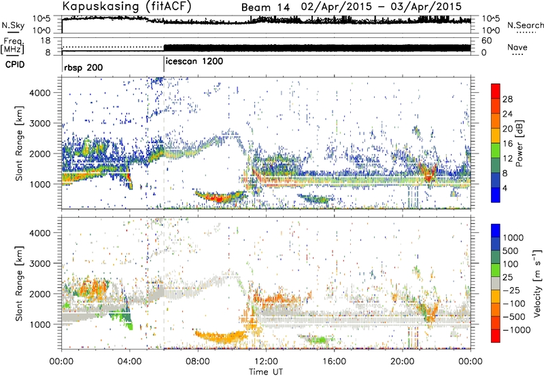This screenshot has width=544, height=376.
Task: Click the 'Beam 14' label in header
Action: click(265, 7)
